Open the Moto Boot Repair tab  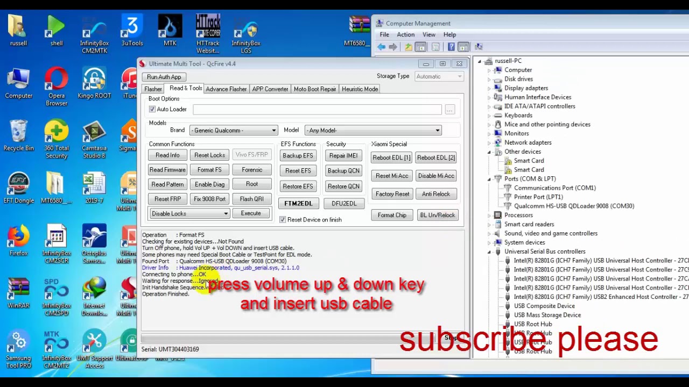pyautogui.click(x=315, y=89)
